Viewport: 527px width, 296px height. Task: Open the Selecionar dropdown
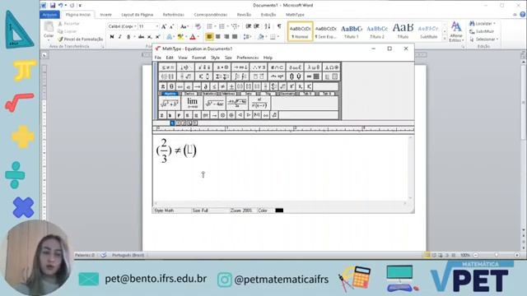484,39
